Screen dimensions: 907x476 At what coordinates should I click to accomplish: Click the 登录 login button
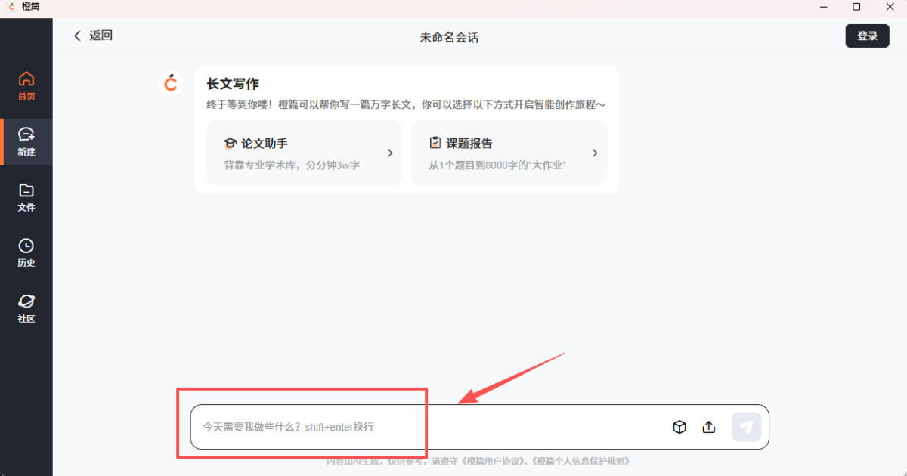click(x=867, y=36)
